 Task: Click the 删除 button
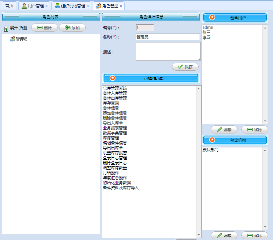tap(45, 28)
